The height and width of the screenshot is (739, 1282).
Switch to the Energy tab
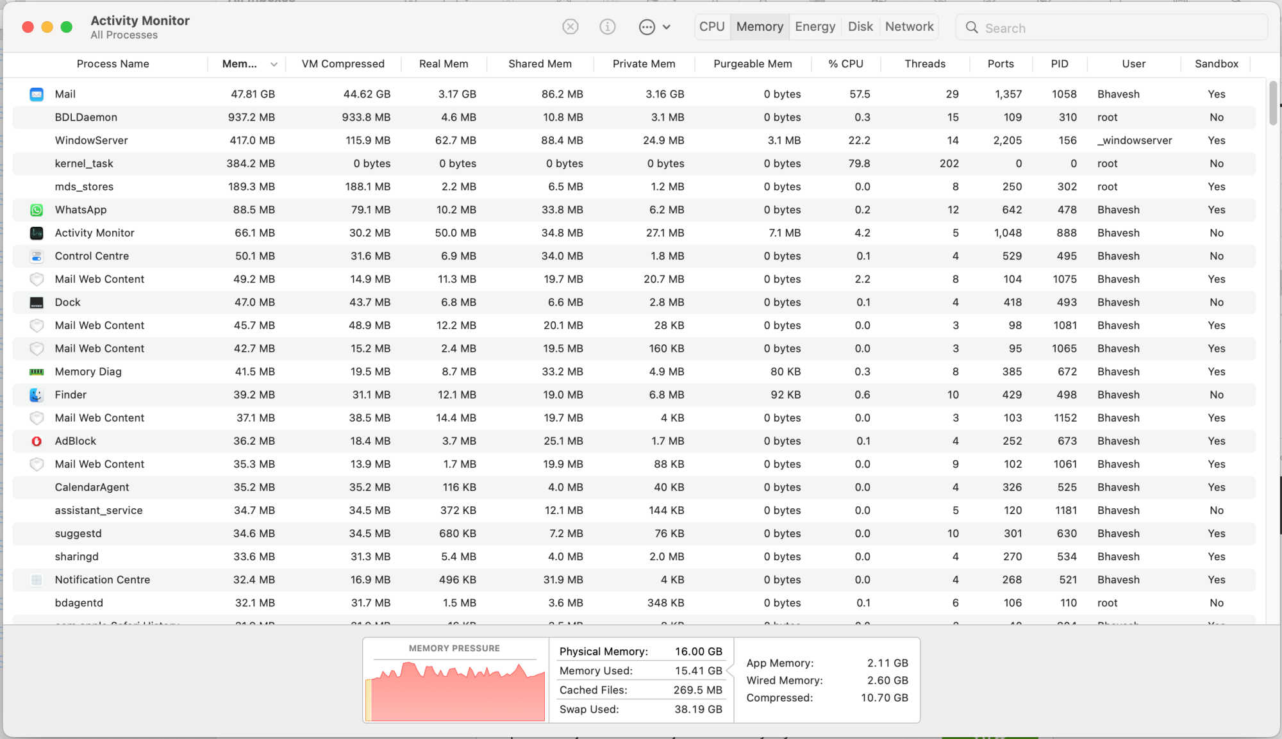pos(815,27)
